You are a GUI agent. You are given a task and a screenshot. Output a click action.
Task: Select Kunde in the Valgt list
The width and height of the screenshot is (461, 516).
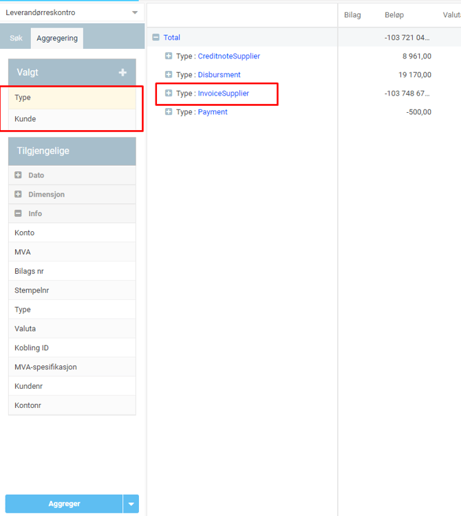(25, 119)
